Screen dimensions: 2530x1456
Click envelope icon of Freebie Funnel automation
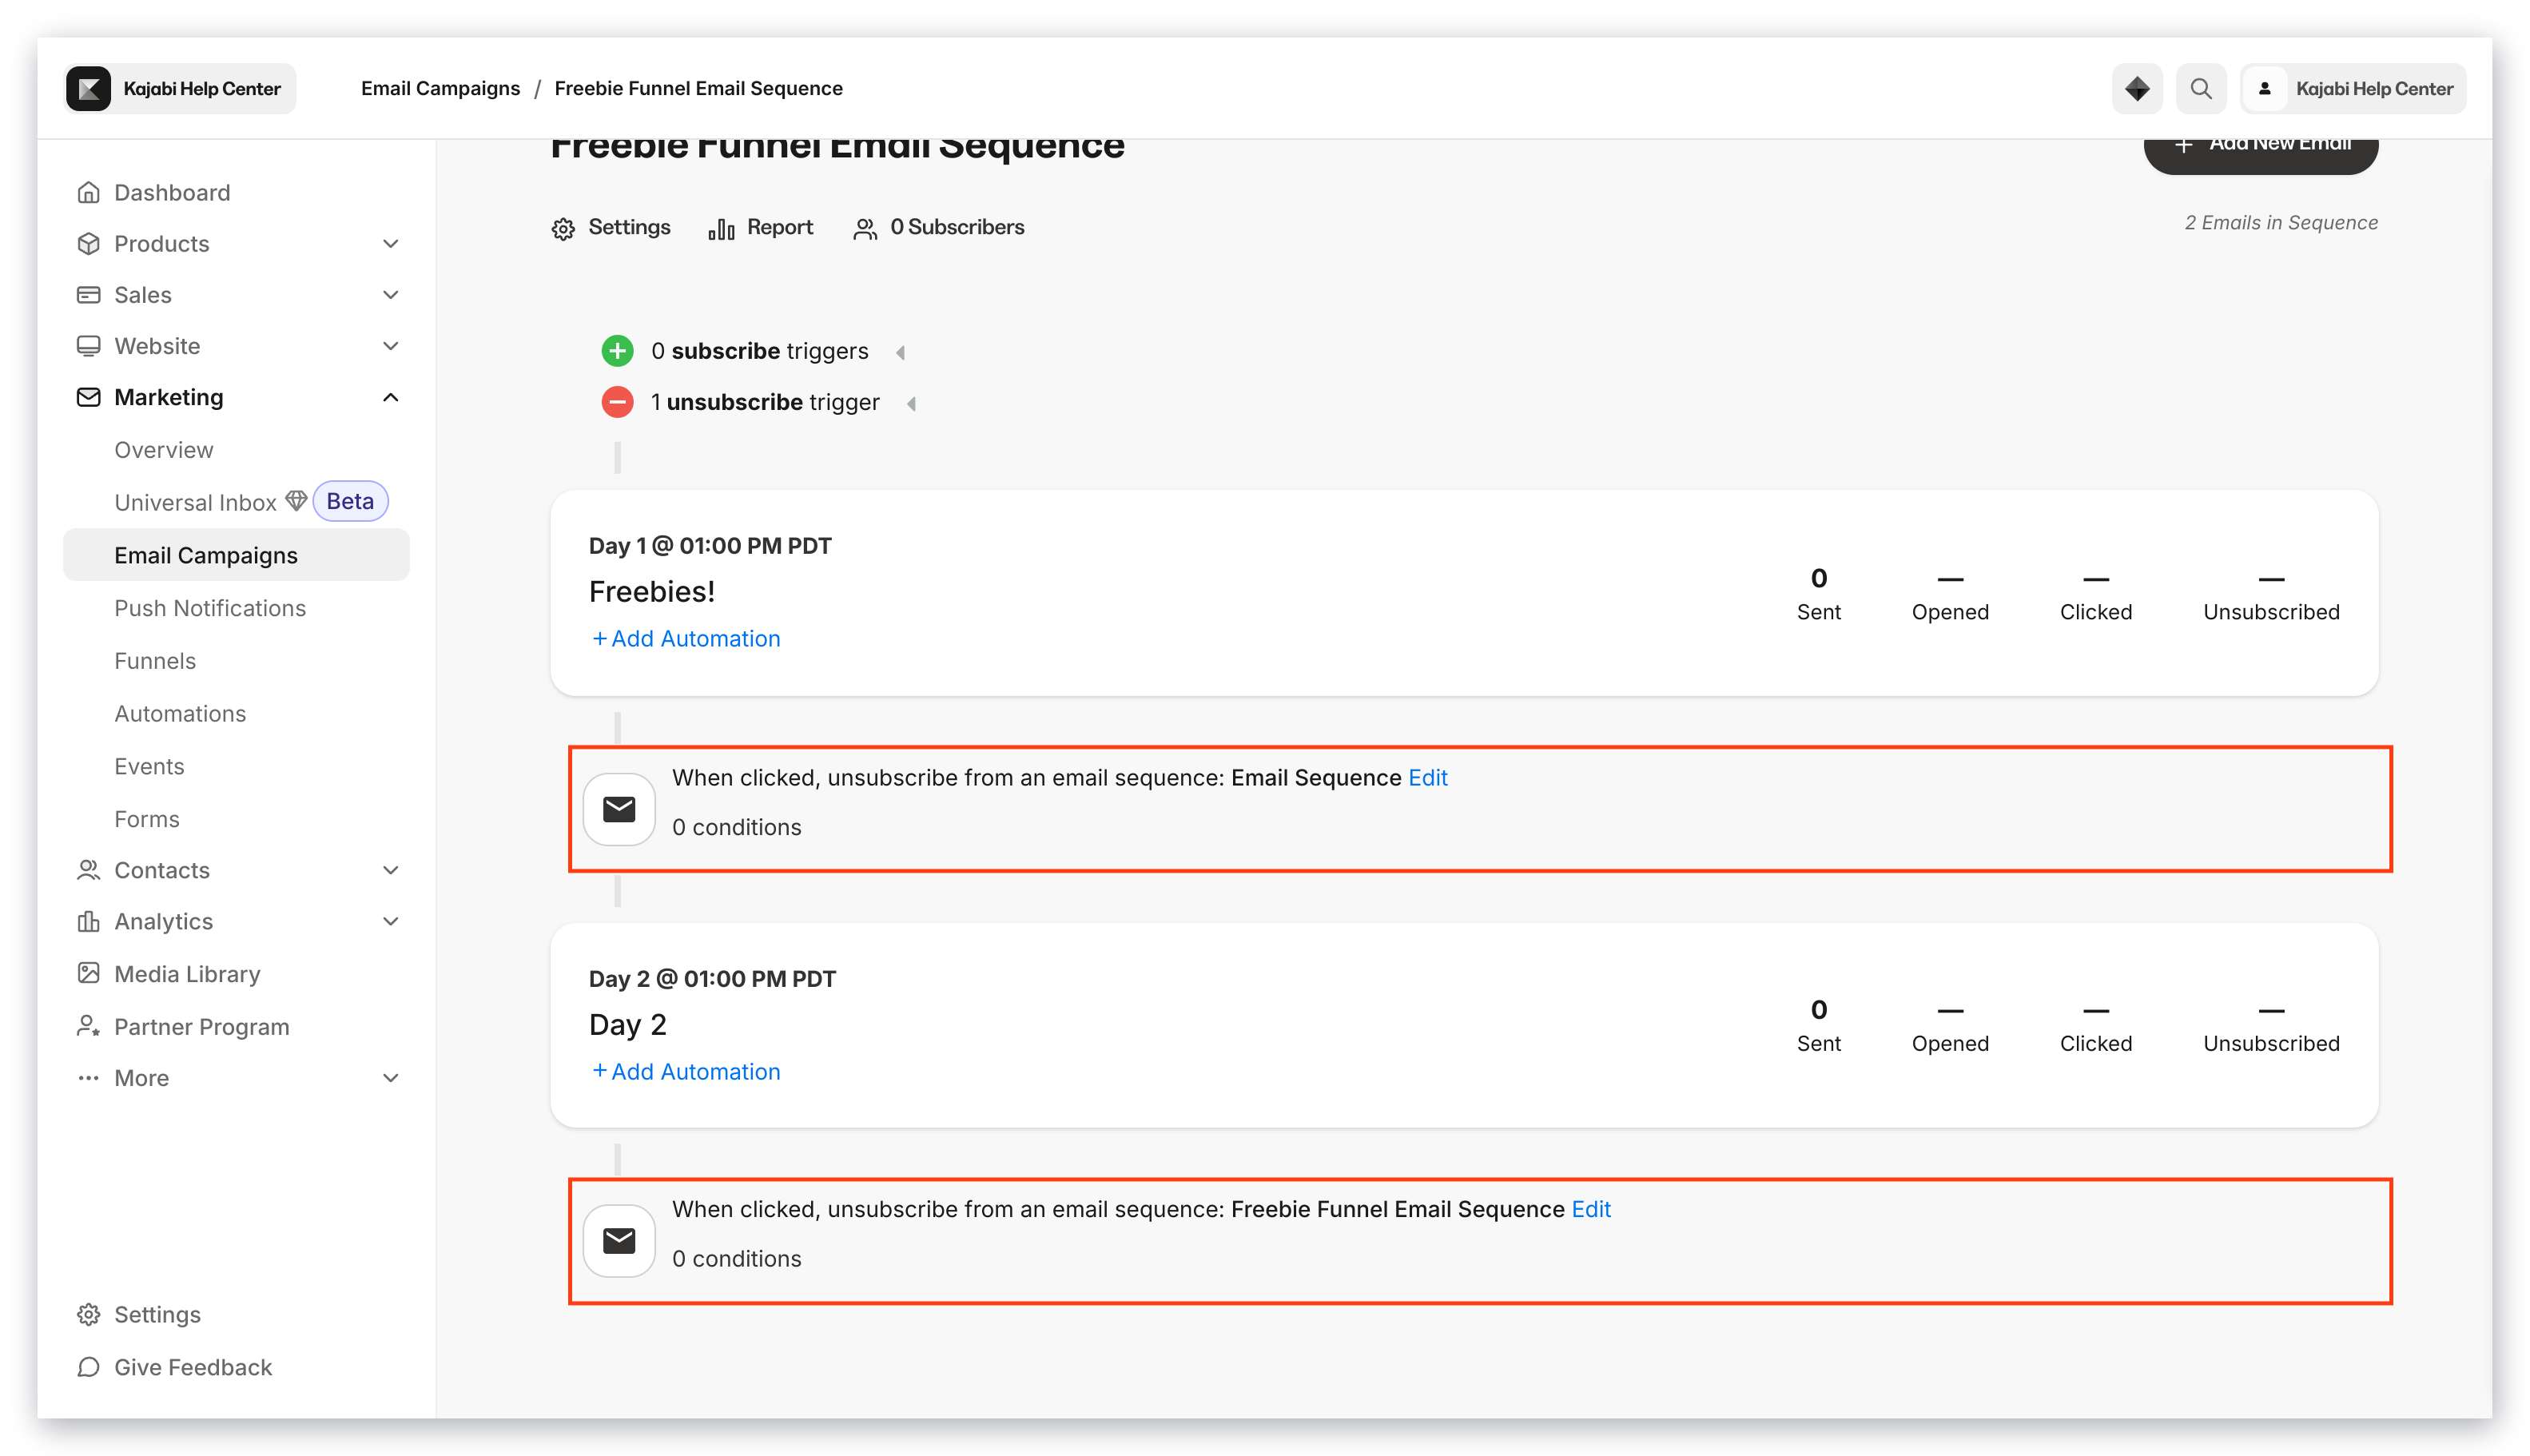click(619, 1240)
